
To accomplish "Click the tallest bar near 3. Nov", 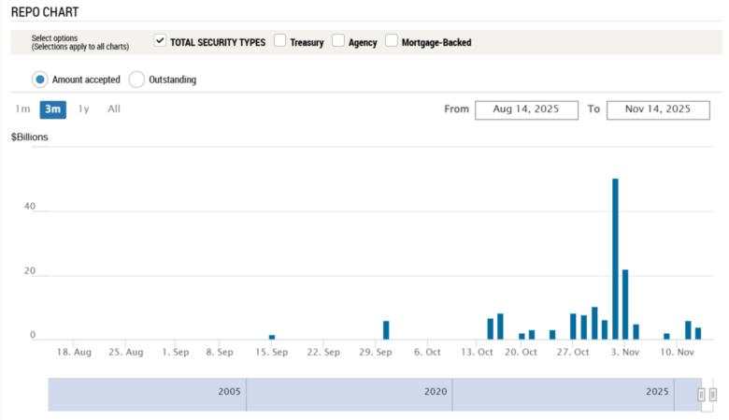I will 615,259.
